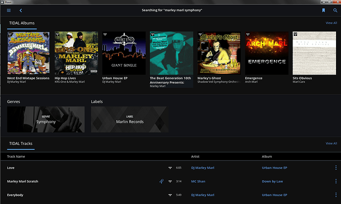The image size is (341, 204).
Task: Click lyrics microphone icon on Marley Marl Scratch
Action: (x=162, y=181)
